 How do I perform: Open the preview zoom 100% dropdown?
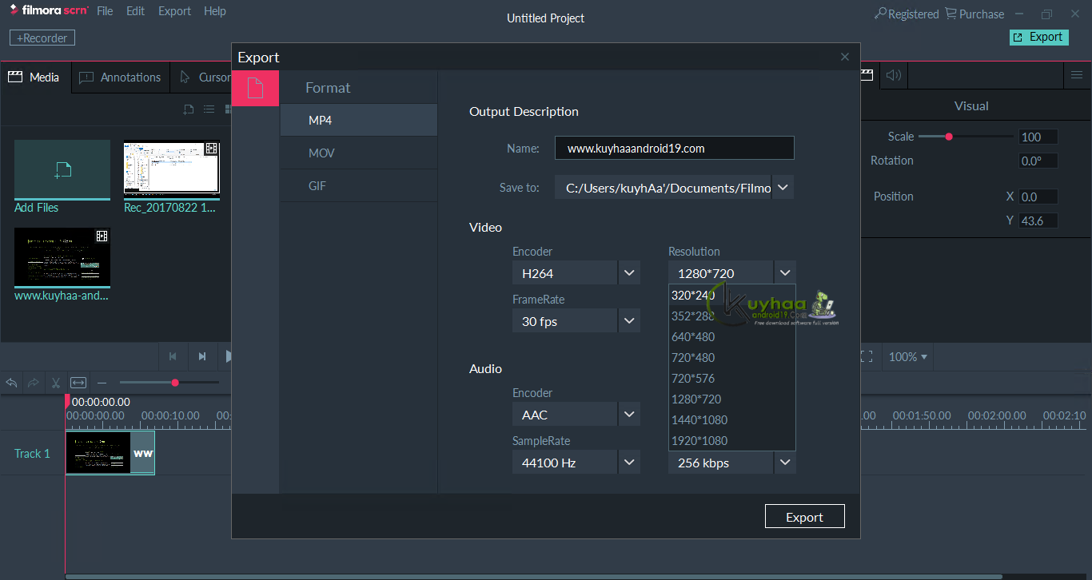pyautogui.click(x=909, y=357)
